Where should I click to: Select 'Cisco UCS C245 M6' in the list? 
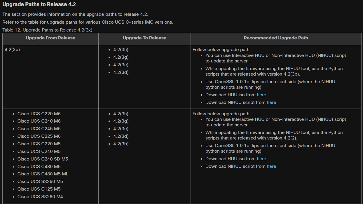(x=39, y=129)
